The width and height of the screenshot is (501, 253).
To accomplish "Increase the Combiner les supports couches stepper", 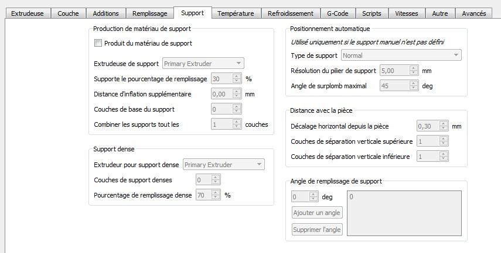I will tap(237, 122).
